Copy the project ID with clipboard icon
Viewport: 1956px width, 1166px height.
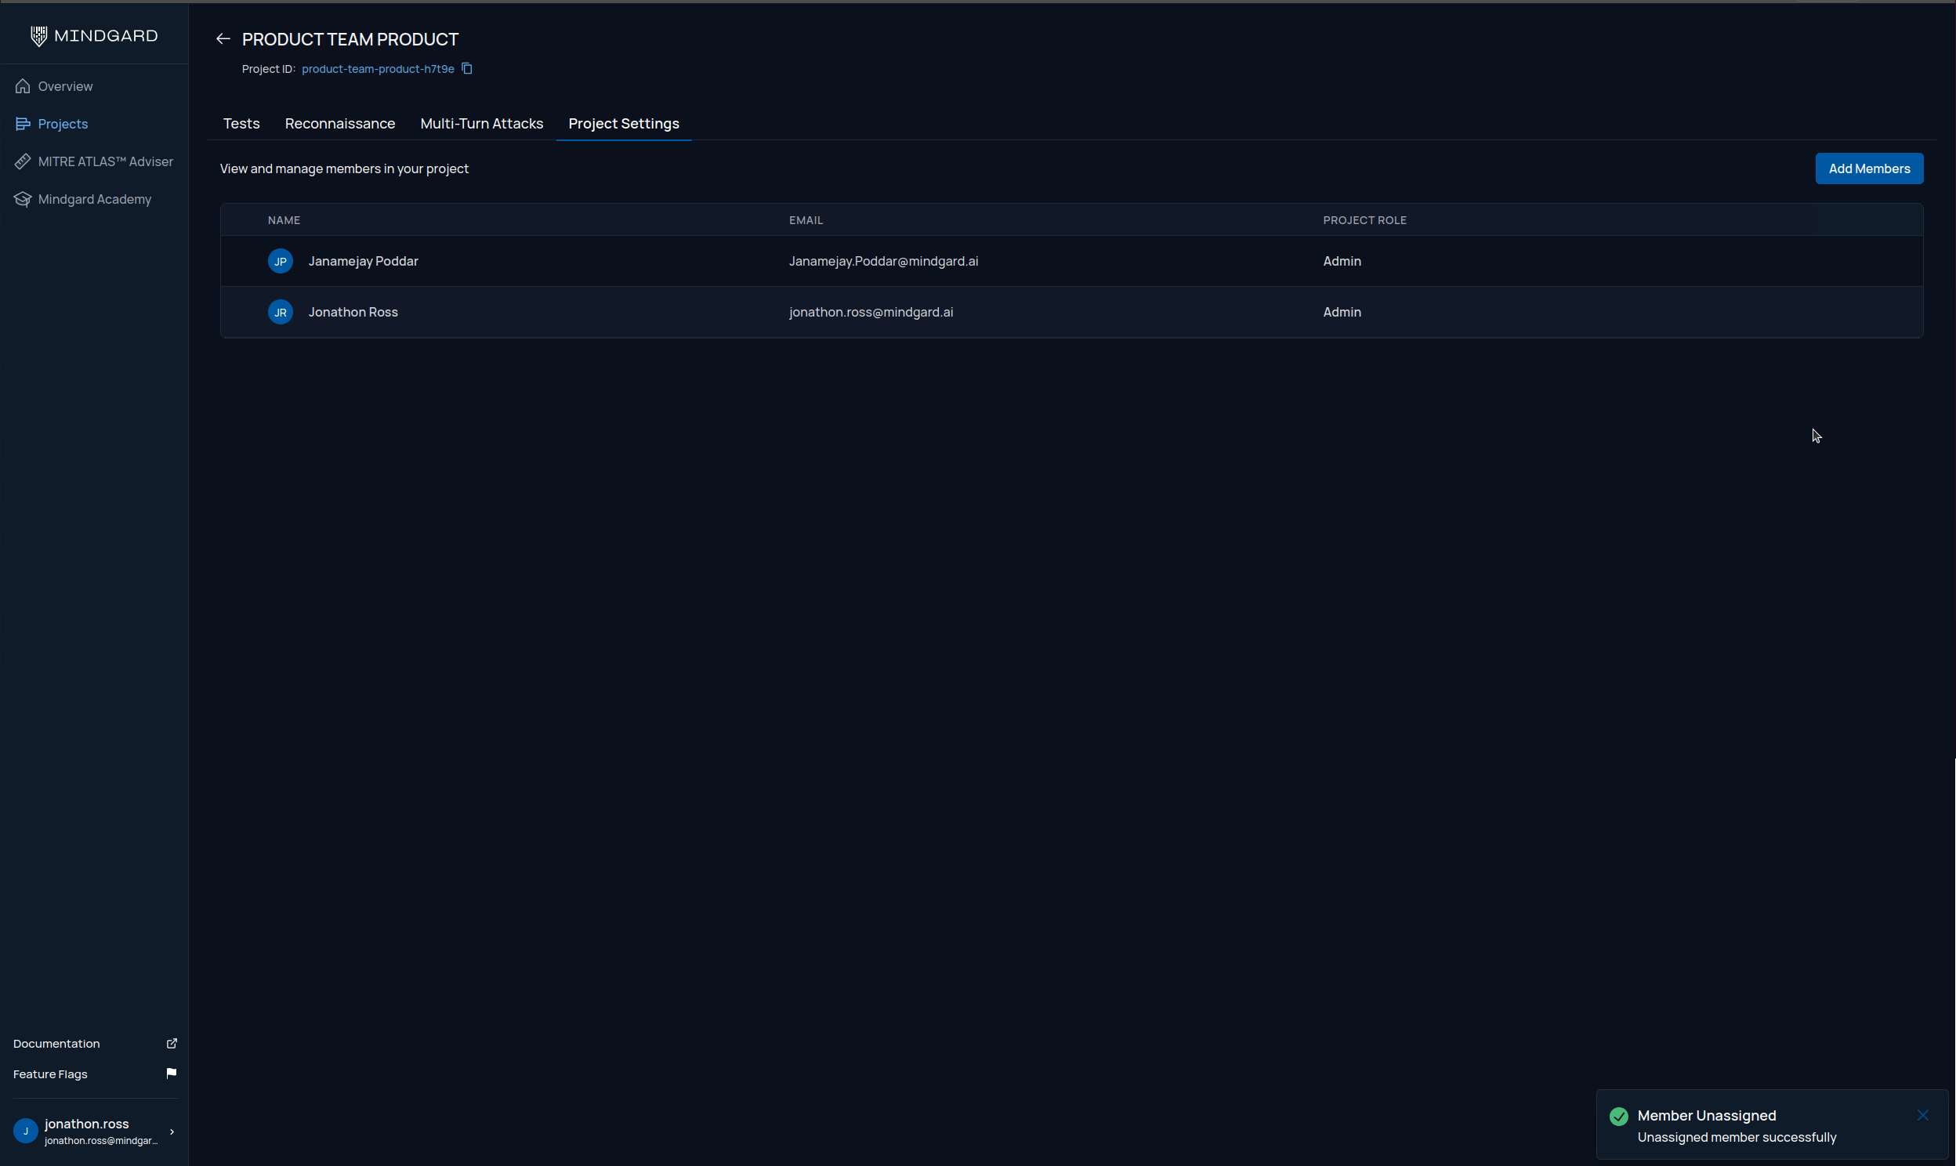466,69
